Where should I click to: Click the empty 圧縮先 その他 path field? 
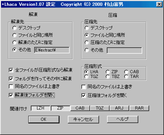pos(124,50)
